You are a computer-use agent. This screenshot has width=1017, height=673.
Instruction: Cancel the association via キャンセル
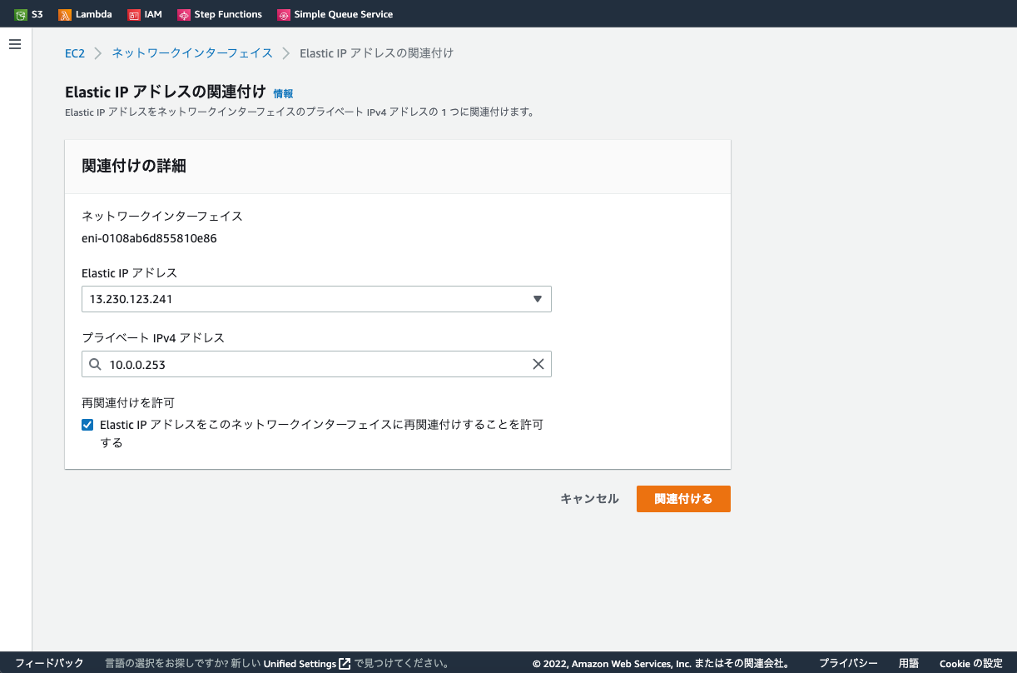[x=588, y=498]
